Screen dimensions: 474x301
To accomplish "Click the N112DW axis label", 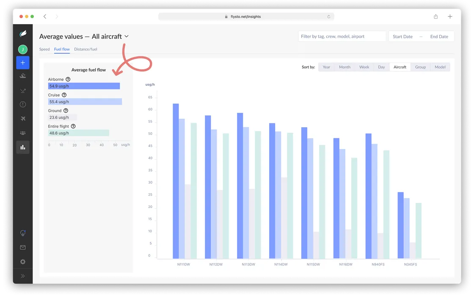I will (x=216, y=265).
